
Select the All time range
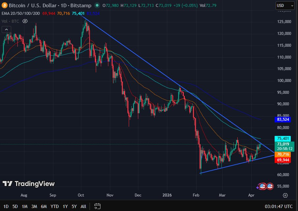point(83,206)
